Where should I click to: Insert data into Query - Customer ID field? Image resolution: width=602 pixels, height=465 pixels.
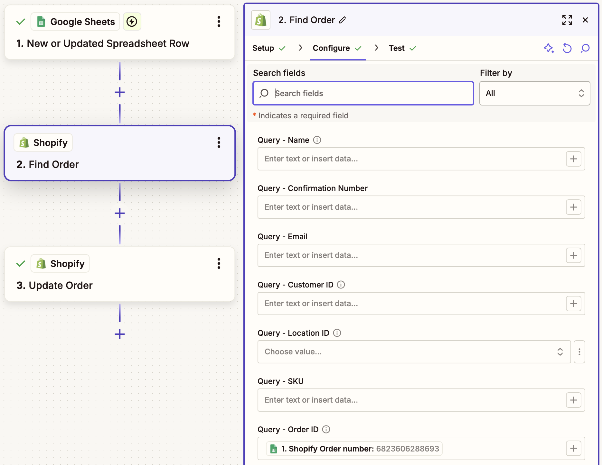pos(574,304)
